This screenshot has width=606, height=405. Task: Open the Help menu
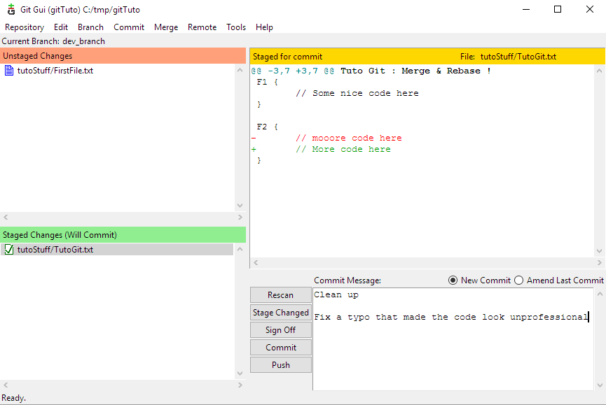[264, 27]
